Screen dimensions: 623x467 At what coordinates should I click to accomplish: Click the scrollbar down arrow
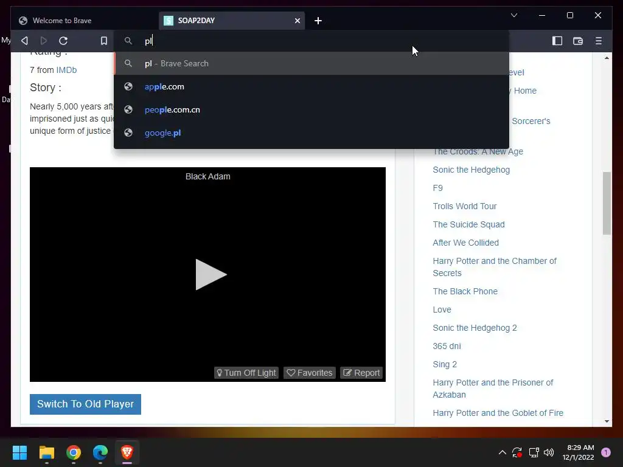pos(607,421)
